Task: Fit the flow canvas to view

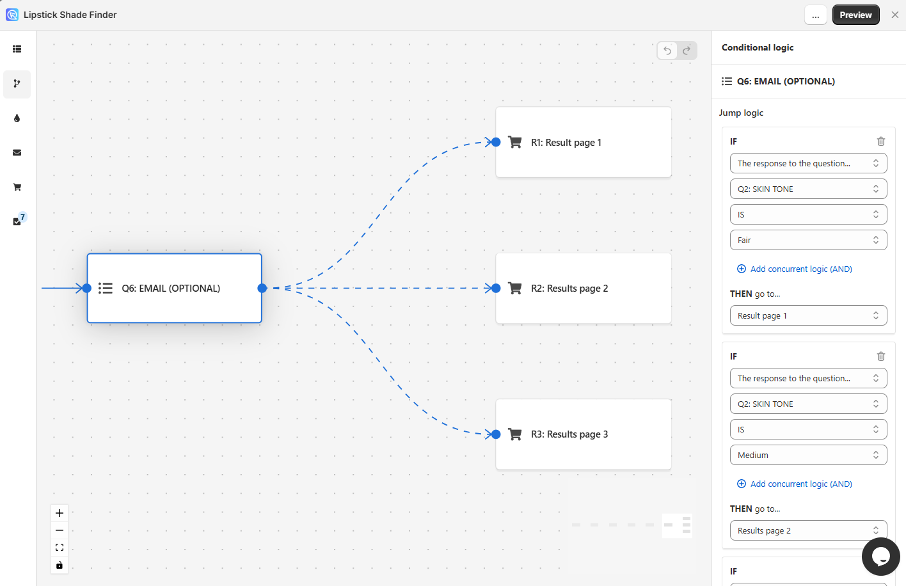Action: (x=60, y=548)
